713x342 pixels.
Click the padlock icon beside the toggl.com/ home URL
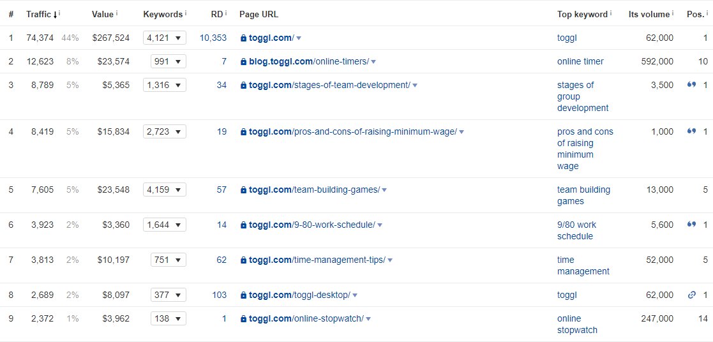click(243, 38)
